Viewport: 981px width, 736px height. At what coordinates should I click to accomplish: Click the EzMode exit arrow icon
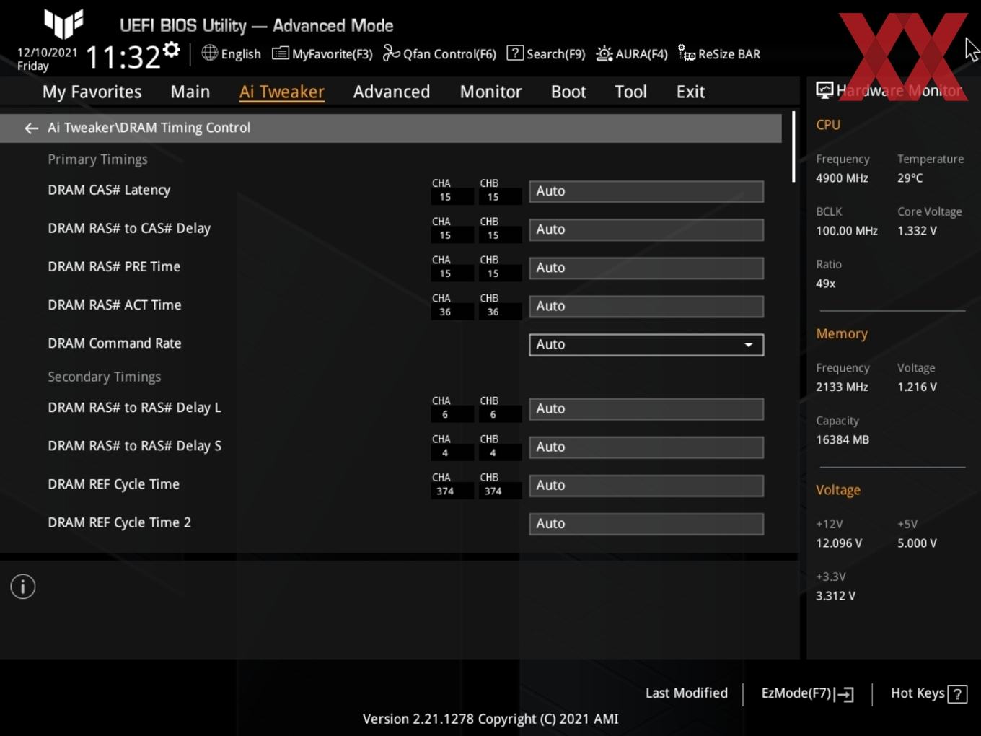coord(845,694)
